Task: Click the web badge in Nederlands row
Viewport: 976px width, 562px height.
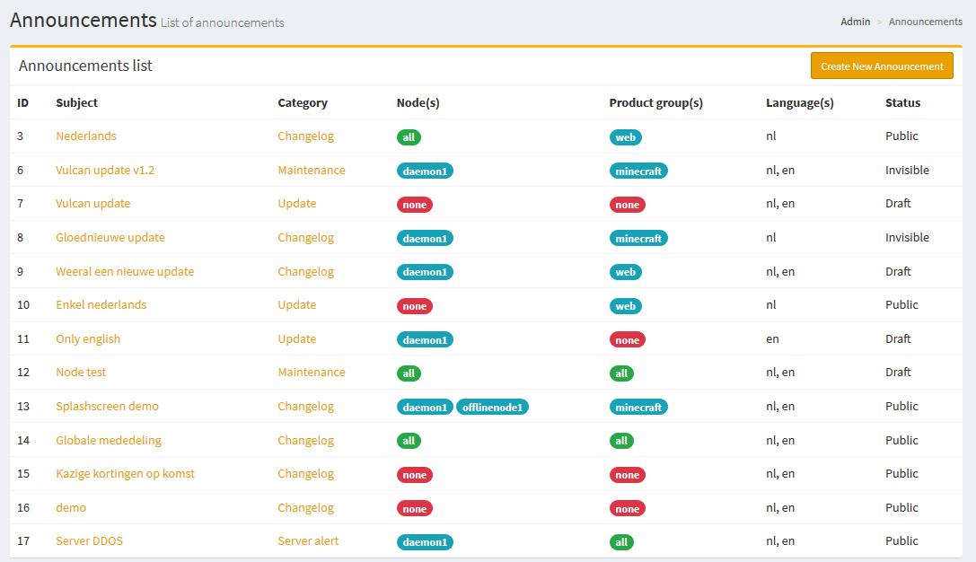Action: pos(625,137)
